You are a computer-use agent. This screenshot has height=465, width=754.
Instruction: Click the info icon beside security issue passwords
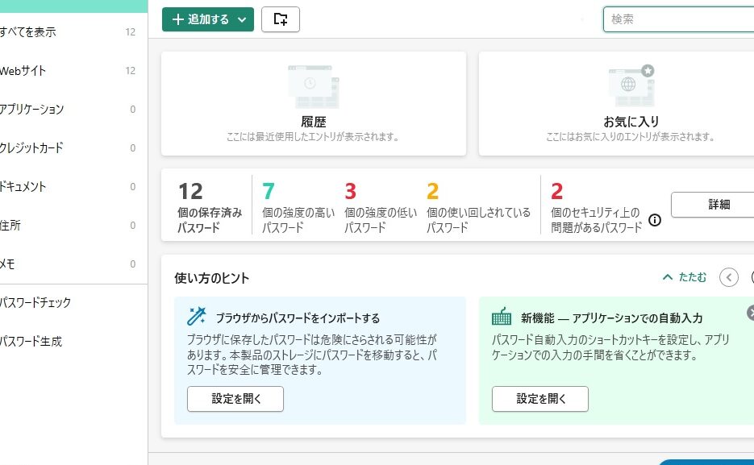[655, 220]
